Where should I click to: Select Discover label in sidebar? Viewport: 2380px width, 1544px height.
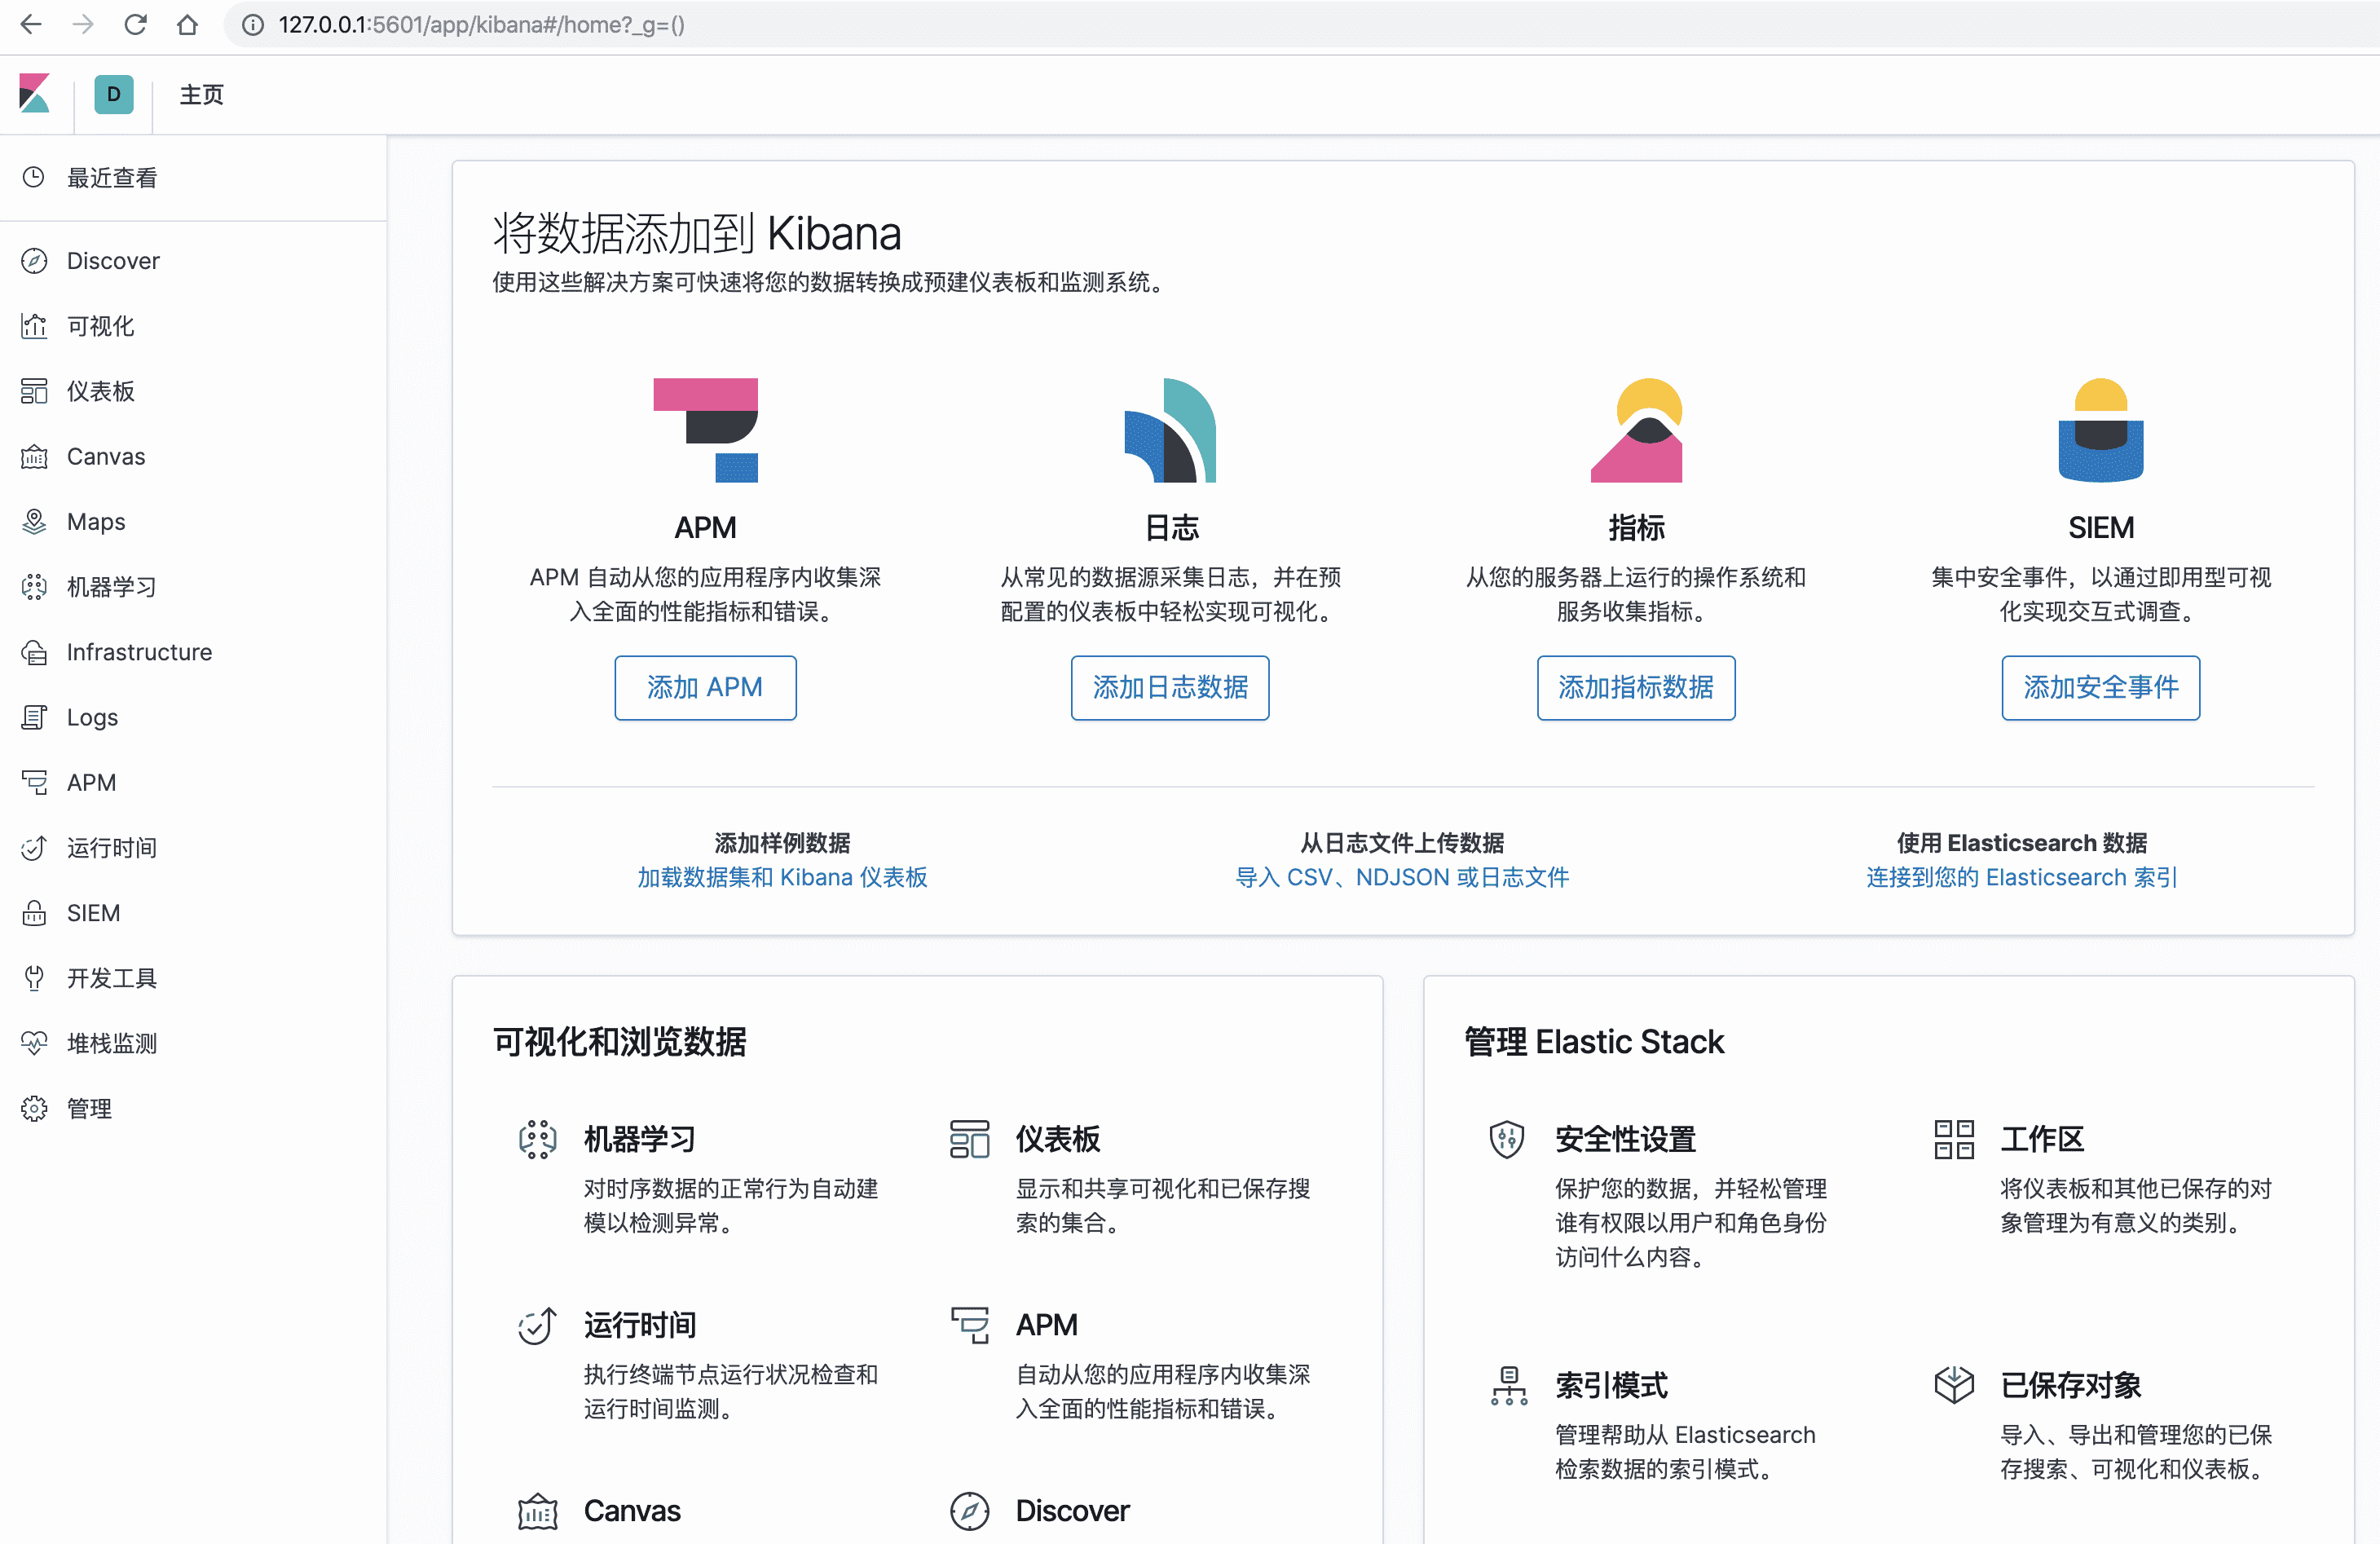tap(113, 261)
